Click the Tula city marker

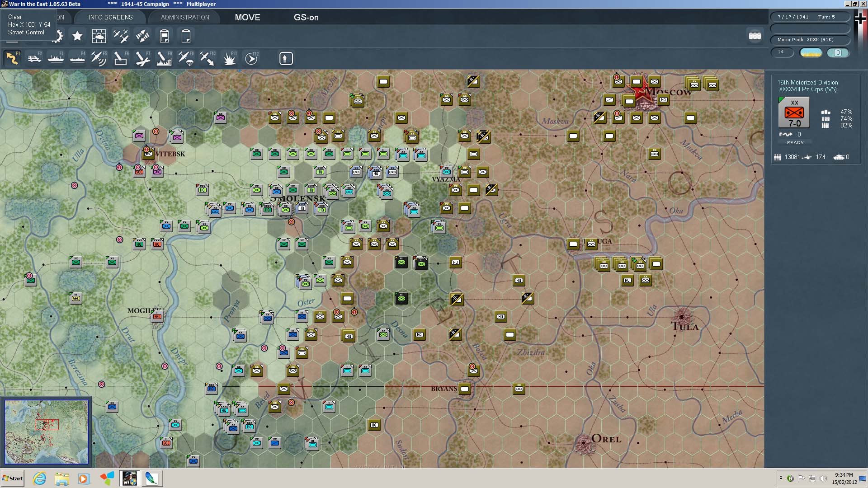682,316
